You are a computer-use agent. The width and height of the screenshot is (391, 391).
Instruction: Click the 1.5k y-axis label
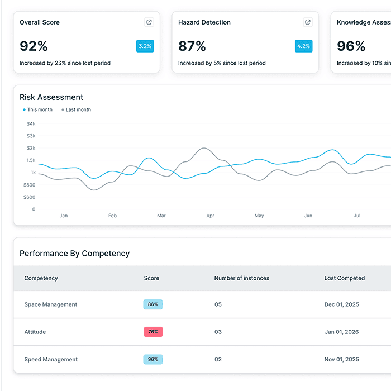31,160
